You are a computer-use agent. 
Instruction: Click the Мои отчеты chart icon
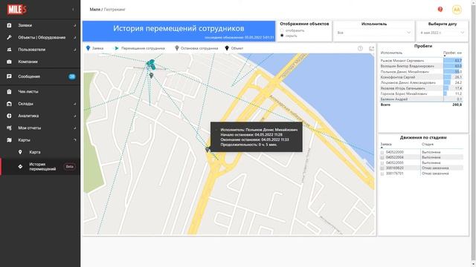click(x=9, y=128)
